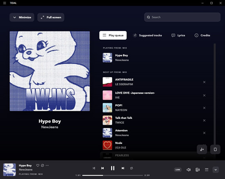Switch to the Lyrics tab

click(178, 35)
